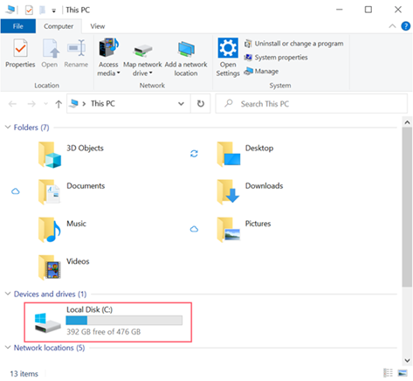
Task: Click in the Search This PC field
Action: pyautogui.click(x=312, y=104)
